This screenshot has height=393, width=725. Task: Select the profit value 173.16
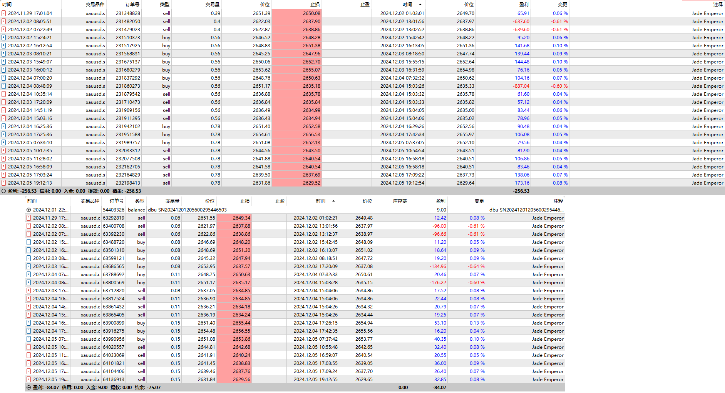coord(522,183)
